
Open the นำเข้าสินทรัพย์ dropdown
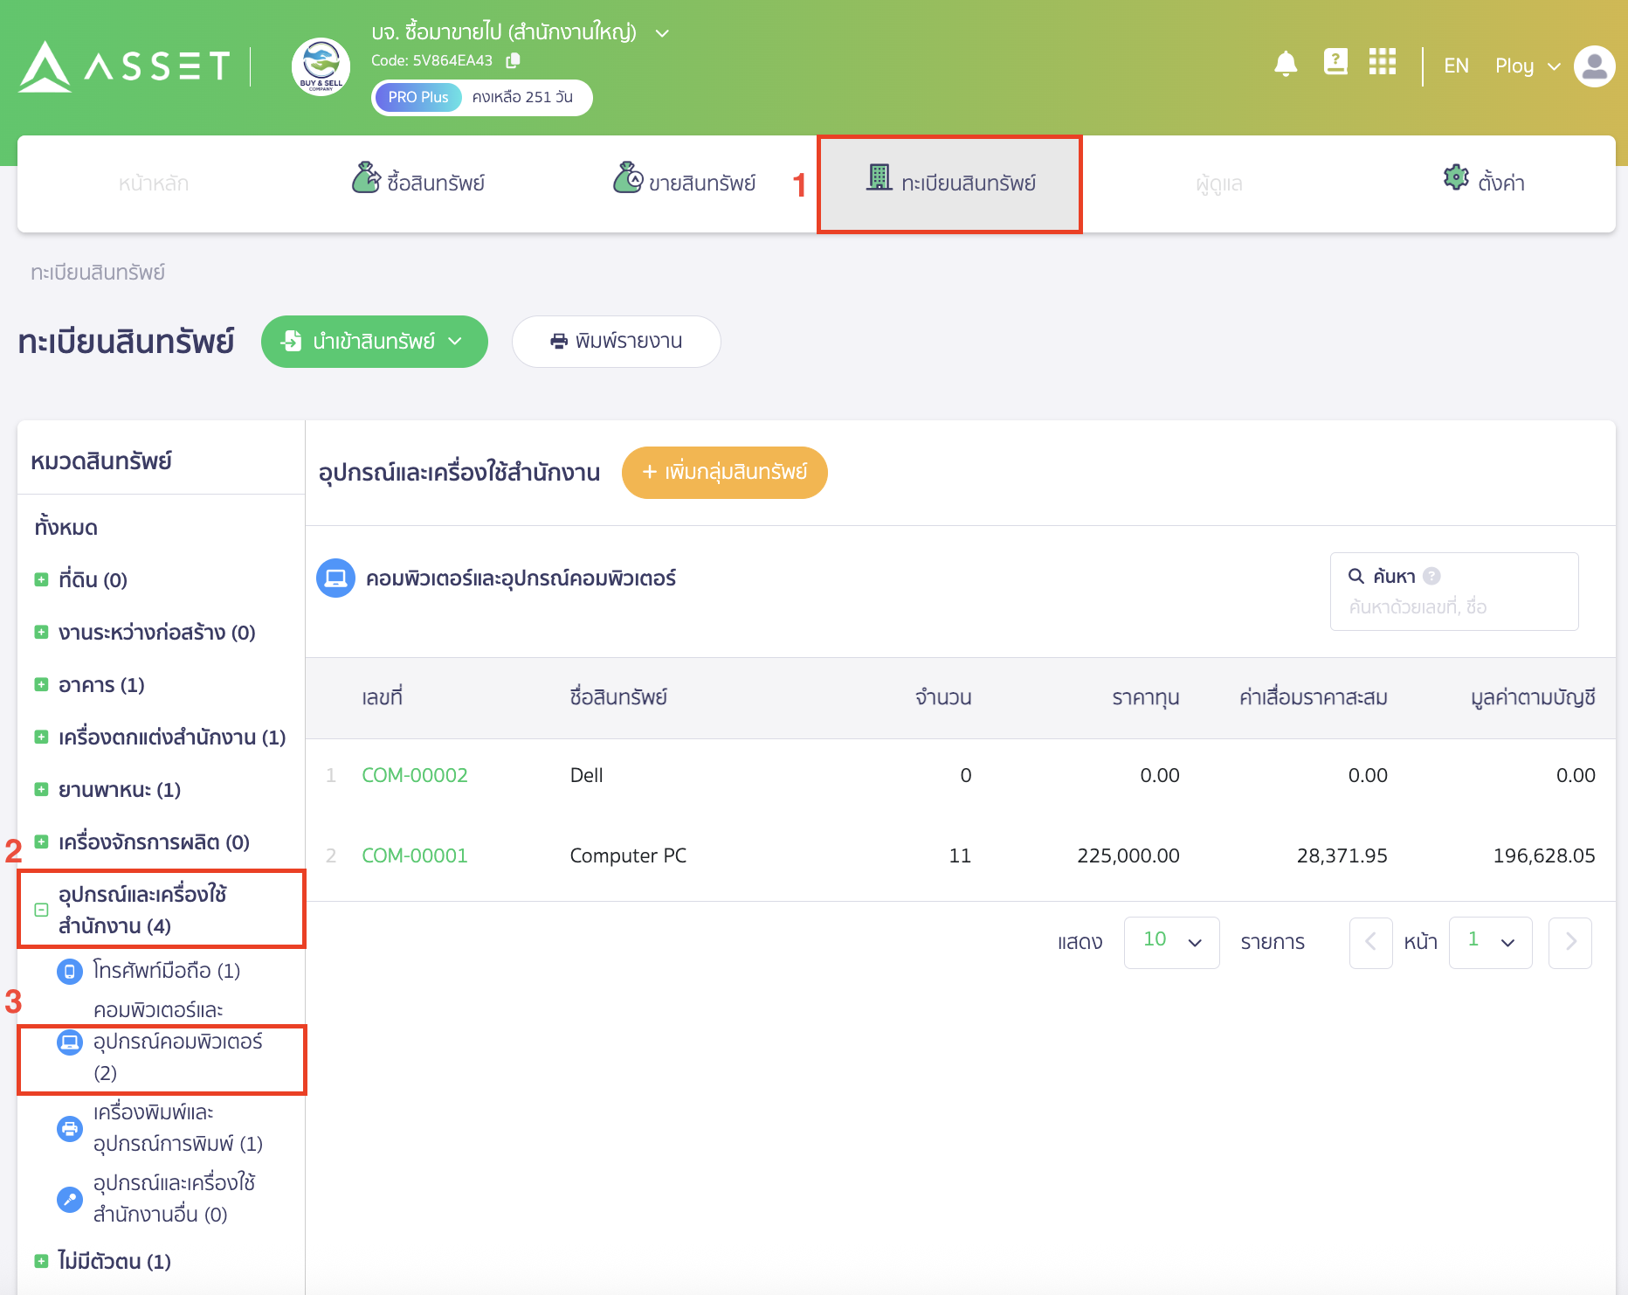(x=456, y=342)
